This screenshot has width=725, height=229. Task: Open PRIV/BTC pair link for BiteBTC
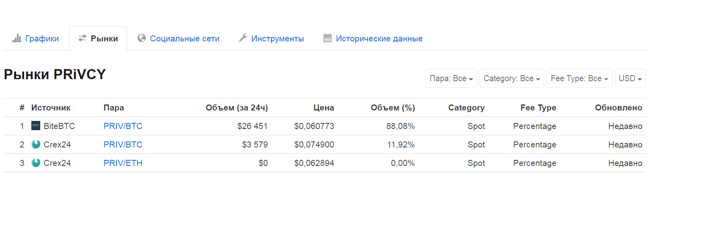click(x=123, y=126)
